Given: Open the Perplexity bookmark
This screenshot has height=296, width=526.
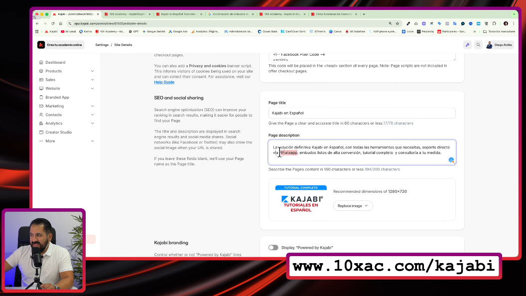Looking at the screenshot, I should 425,31.
